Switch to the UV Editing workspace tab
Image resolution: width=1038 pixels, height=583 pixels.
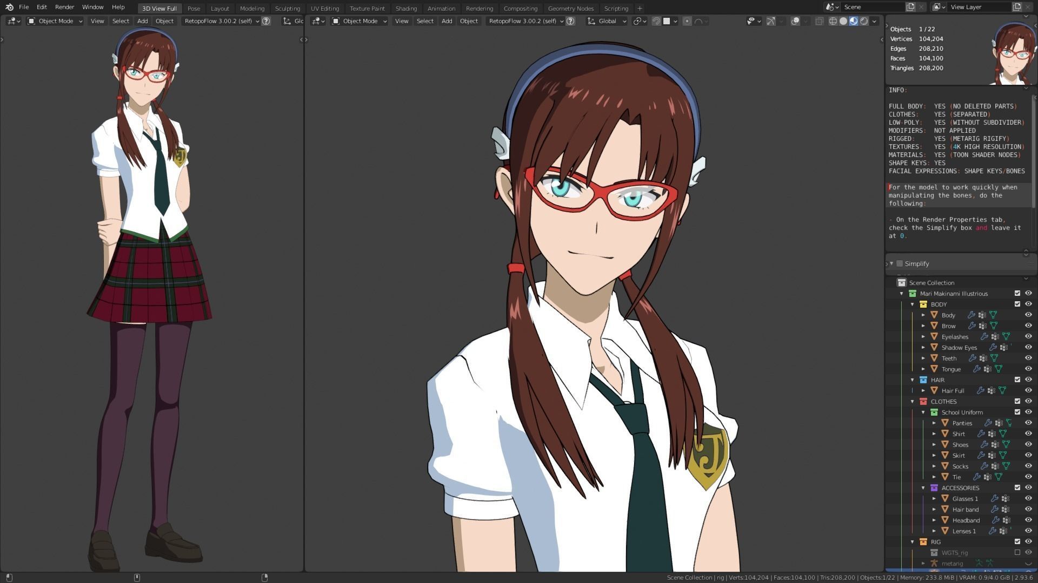pyautogui.click(x=325, y=8)
